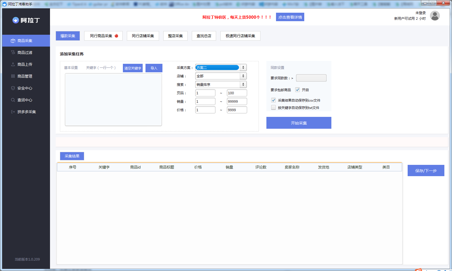Switch to 查找总店 tab
The image size is (452, 271).
click(x=204, y=36)
